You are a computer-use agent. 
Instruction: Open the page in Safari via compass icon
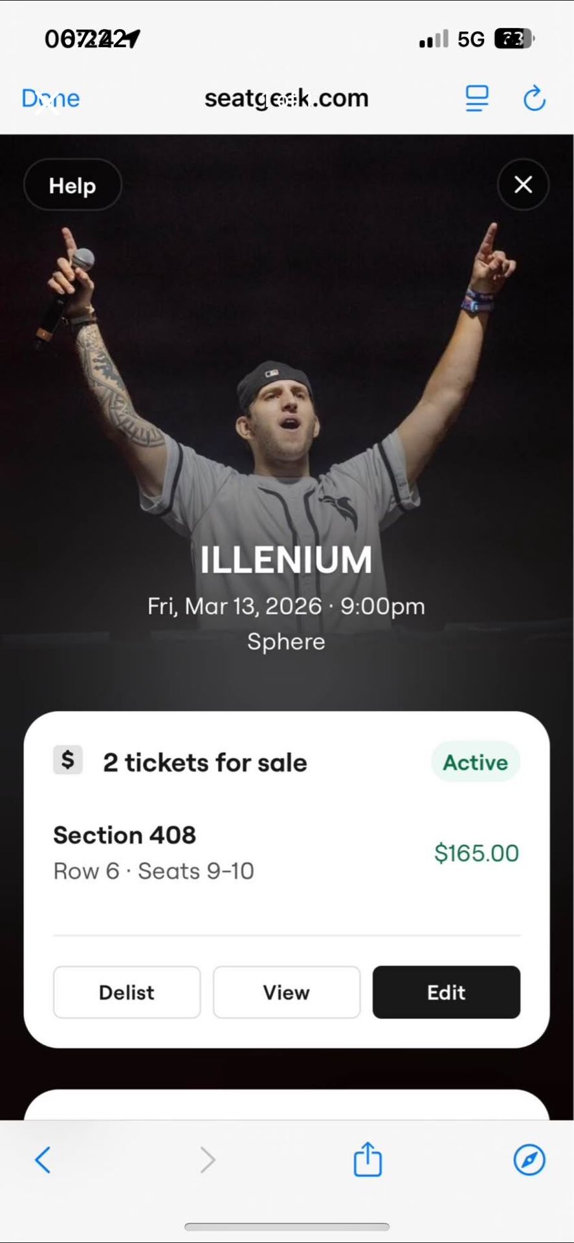tap(529, 1159)
